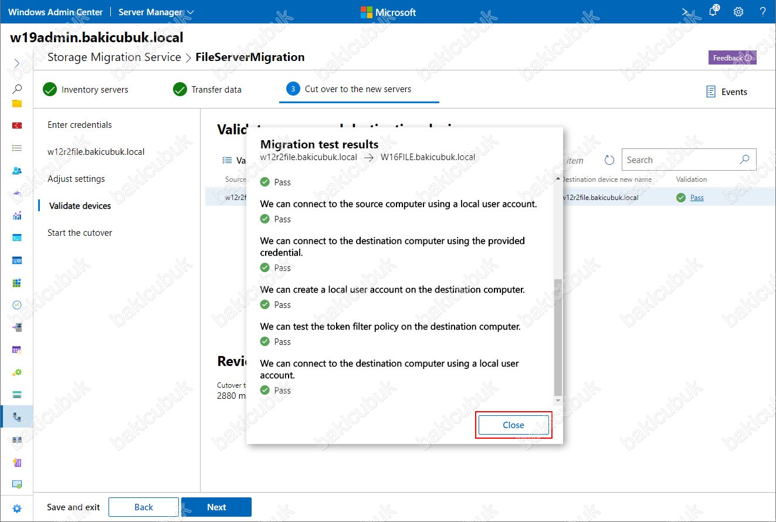Screen dimensions: 776x522
Task: Open the Events panel
Action: click(x=727, y=91)
